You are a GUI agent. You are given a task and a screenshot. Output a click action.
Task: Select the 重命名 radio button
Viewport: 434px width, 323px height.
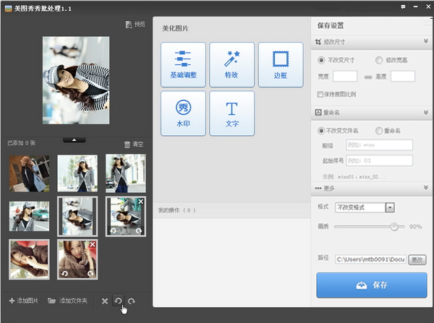click(x=378, y=131)
